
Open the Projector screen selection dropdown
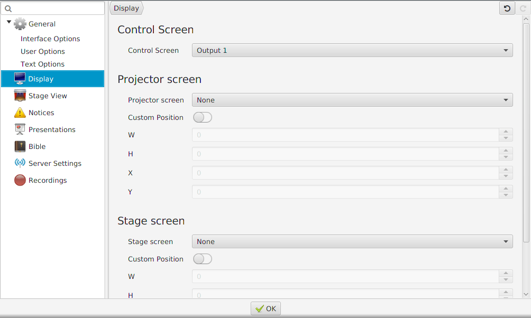[352, 100]
